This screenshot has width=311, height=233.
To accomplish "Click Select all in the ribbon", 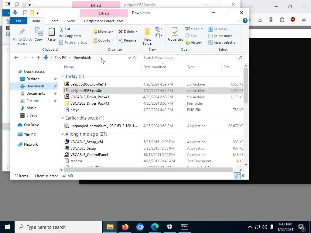I will [218, 29].
